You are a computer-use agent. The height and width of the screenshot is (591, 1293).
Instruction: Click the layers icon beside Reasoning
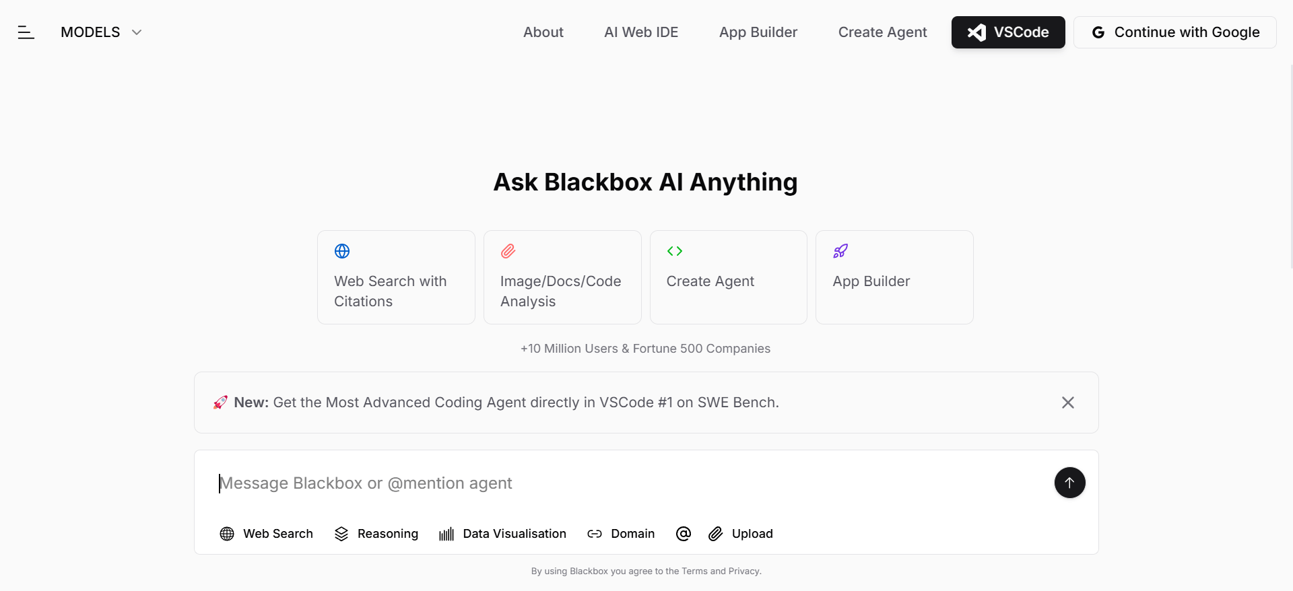coord(341,534)
